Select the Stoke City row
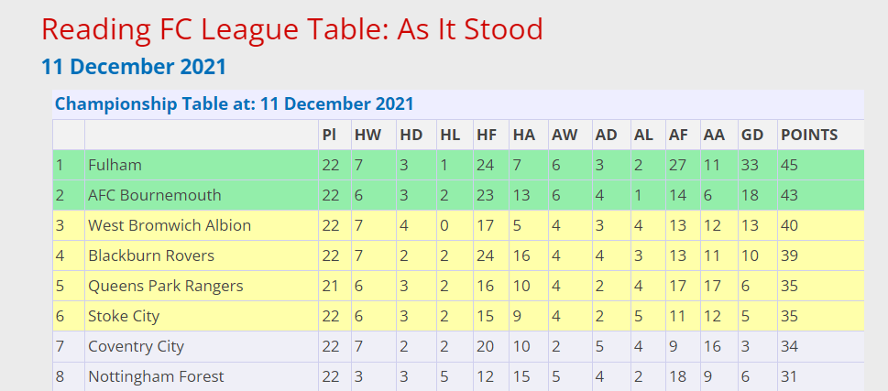The image size is (888, 391). [458, 316]
